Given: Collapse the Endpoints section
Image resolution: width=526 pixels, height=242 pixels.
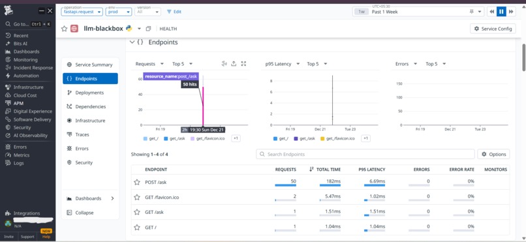Looking at the screenshot, I should tap(132, 42).
